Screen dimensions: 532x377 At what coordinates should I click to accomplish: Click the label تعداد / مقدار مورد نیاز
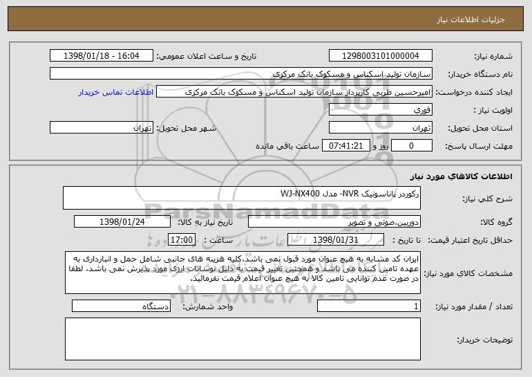(474, 306)
